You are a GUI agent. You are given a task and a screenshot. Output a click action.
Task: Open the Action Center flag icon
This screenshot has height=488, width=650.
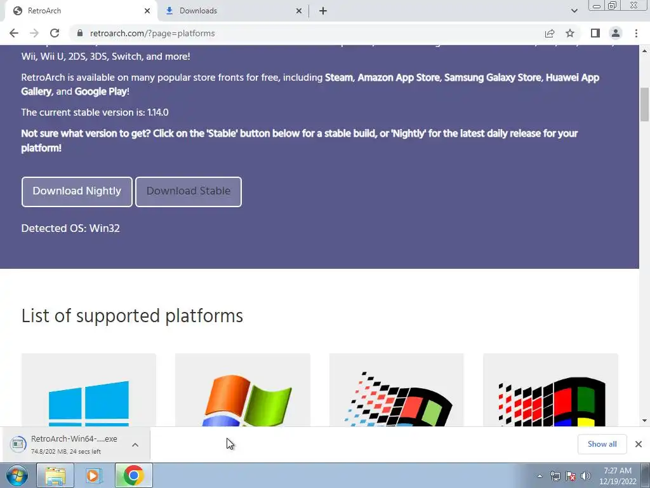click(x=571, y=476)
